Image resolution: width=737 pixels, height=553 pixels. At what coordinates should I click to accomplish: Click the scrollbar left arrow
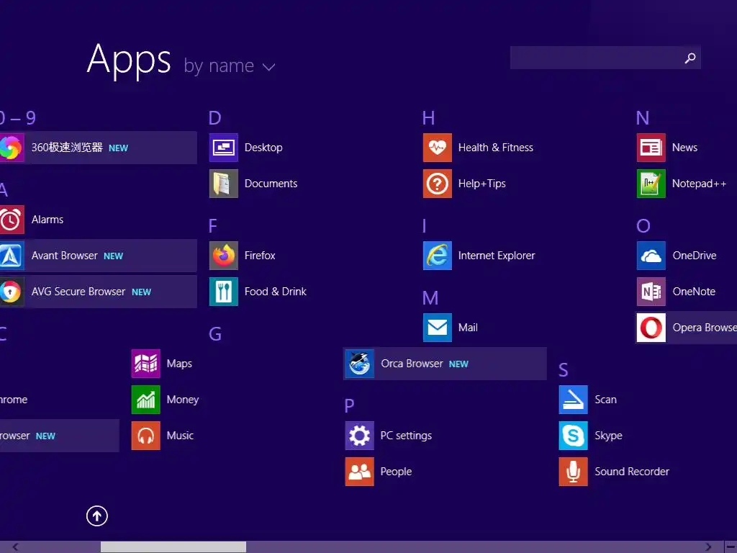point(15,547)
